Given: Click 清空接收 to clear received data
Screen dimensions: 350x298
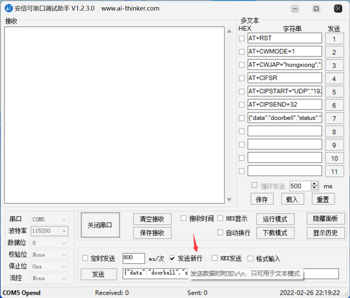Looking at the screenshot, I should click(x=152, y=219).
